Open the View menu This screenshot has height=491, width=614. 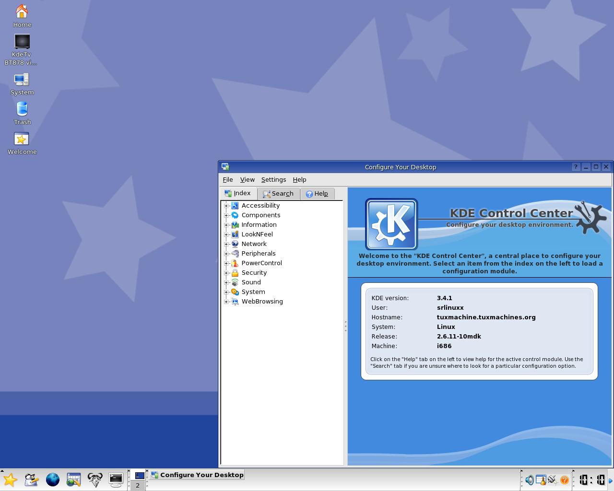(248, 179)
